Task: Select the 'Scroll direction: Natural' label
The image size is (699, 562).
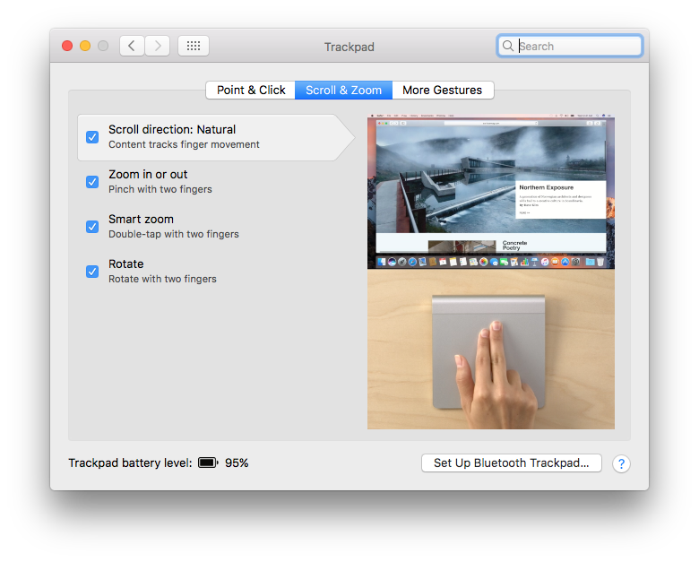Action: point(172,129)
